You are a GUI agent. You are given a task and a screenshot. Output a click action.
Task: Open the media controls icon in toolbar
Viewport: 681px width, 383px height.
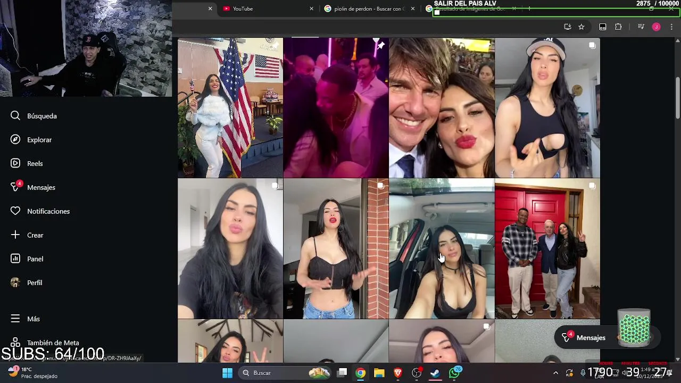coord(641,27)
